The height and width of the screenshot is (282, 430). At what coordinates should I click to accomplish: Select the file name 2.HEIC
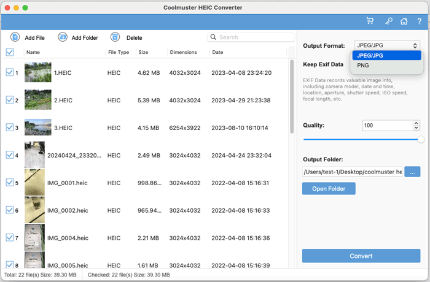(63, 101)
